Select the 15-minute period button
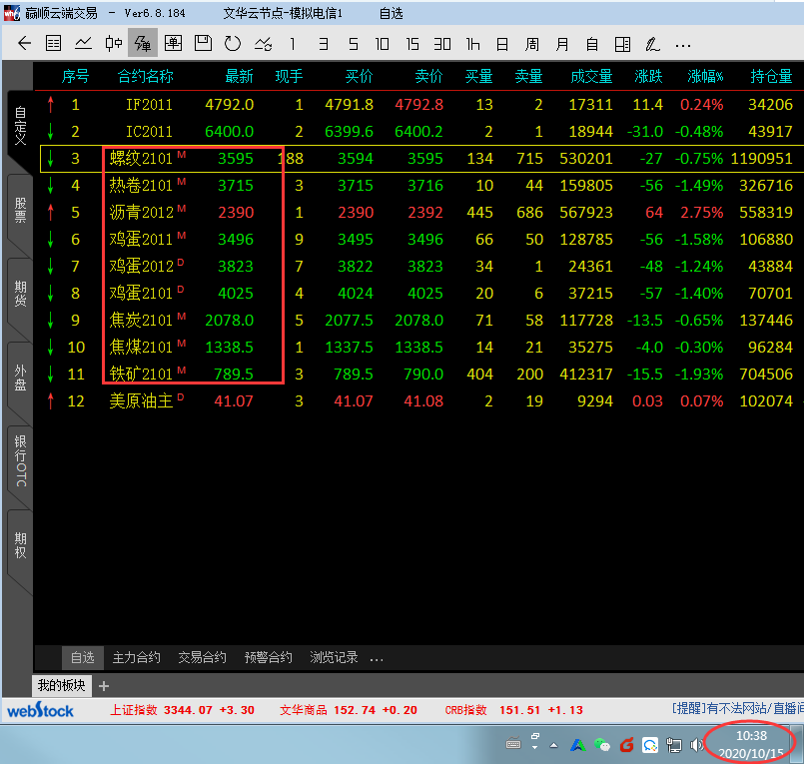 point(412,44)
